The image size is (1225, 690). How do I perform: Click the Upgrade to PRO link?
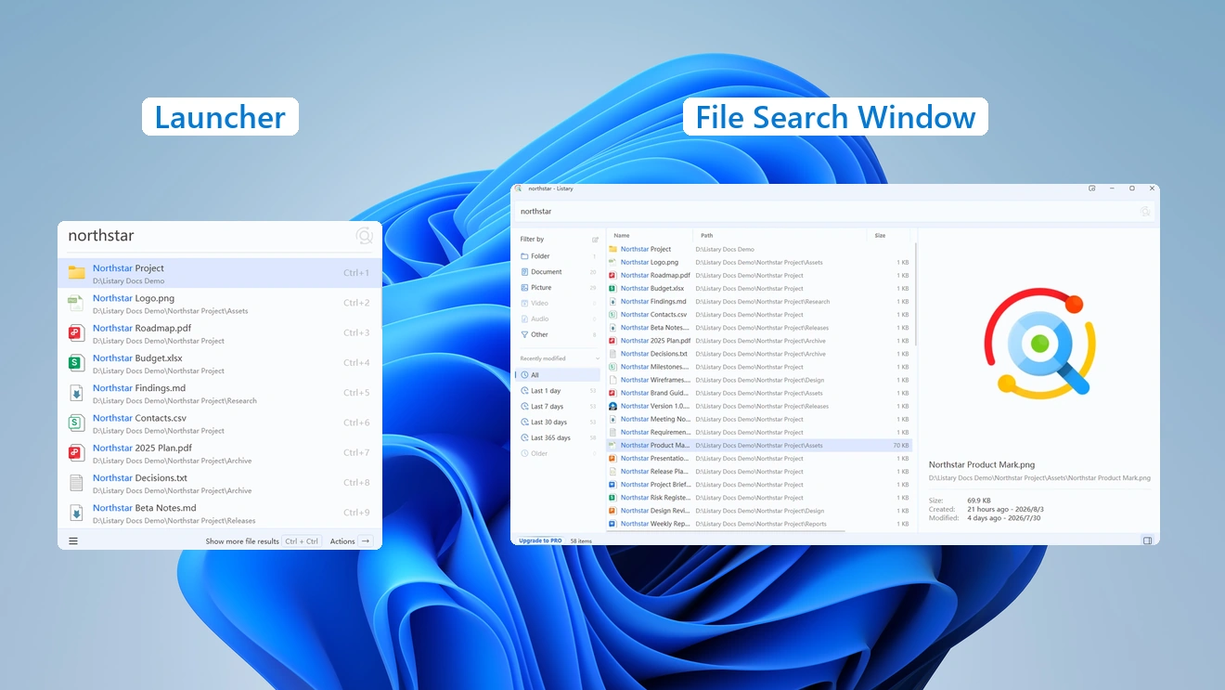pos(540,540)
